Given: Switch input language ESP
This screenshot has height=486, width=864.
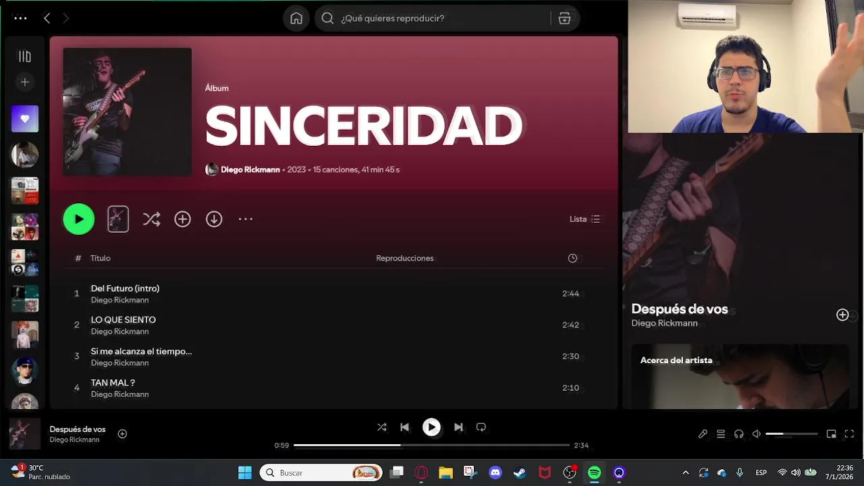Looking at the screenshot, I should tap(761, 473).
